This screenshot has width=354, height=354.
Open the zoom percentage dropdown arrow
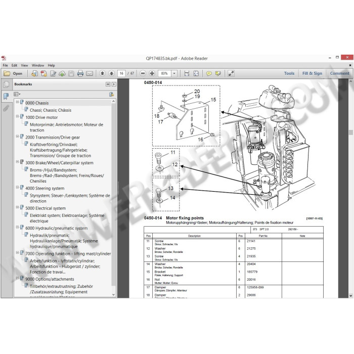pyautogui.click(x=174, y=73)
